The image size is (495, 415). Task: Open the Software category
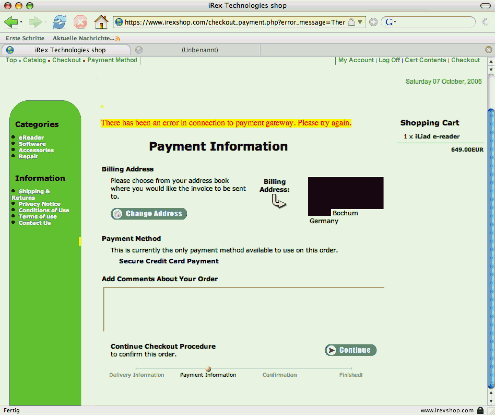32,144
